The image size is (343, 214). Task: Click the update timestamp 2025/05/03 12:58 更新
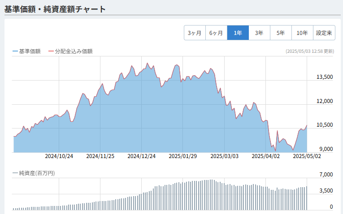[310, 51]
